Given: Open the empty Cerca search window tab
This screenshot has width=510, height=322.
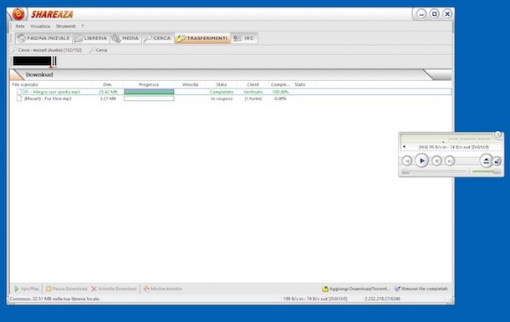Looking at the screenshot, I should pyautogui.click(x=98, y=50).
